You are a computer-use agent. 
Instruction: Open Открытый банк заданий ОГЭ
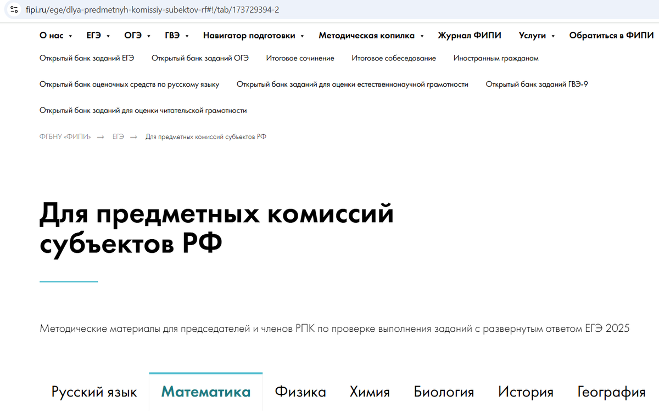tap(201, 58)
